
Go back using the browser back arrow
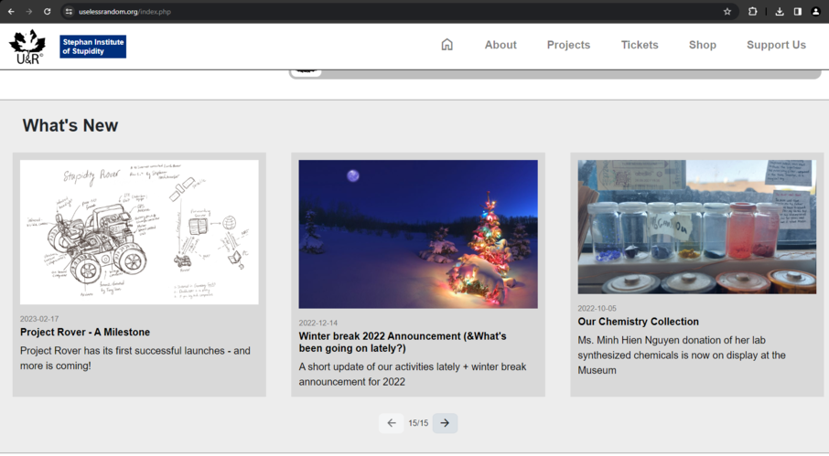(x=11, y=12)
